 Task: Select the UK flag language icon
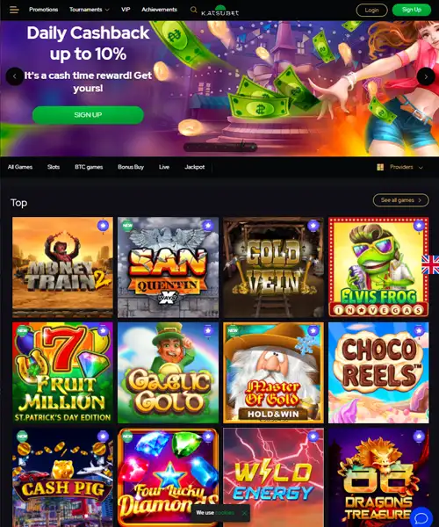click(x=430, y=264)
